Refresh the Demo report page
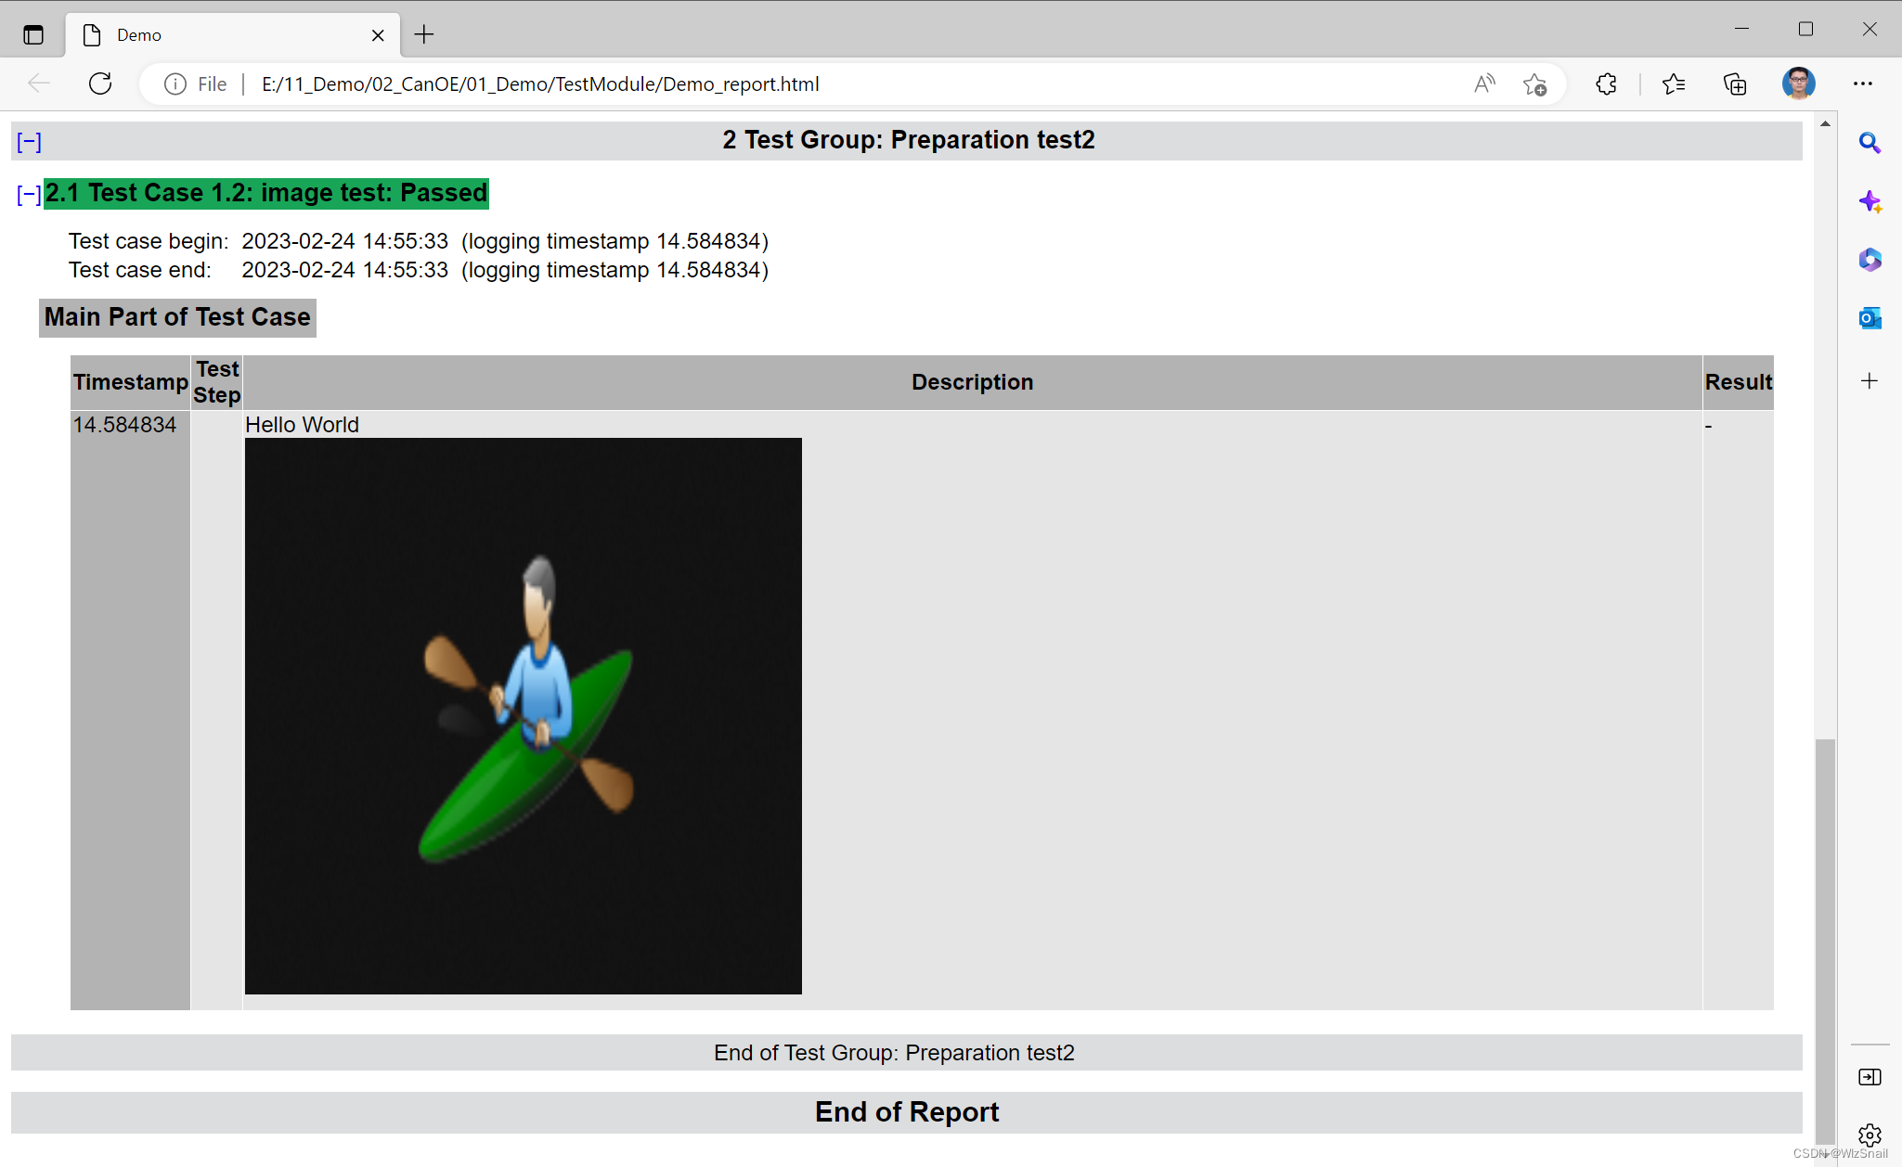 point(100,83)
